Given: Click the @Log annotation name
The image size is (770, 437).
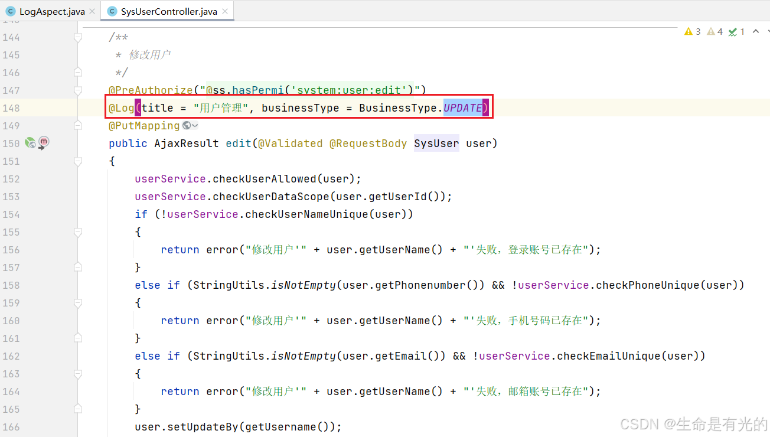Looking at the screenshot, I should click(x=122, y=108).
